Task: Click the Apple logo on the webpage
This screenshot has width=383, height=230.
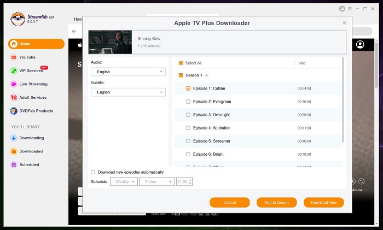Action: click(80, 45)
